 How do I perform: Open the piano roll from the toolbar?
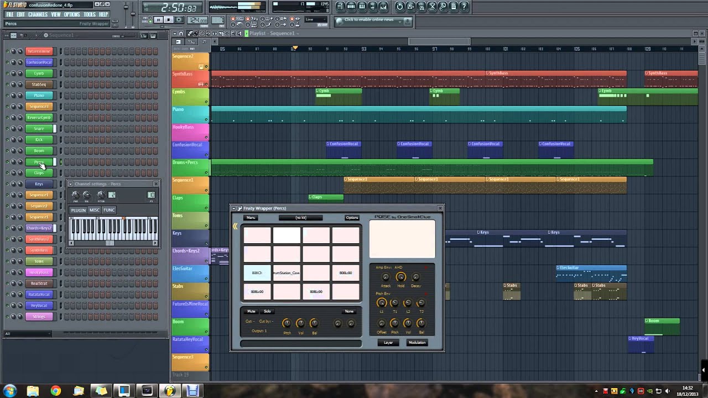[x=362, y=7]
